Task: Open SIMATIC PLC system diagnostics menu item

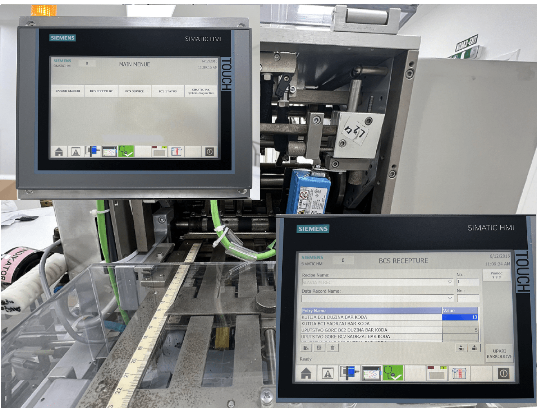Action: [201, 91]
